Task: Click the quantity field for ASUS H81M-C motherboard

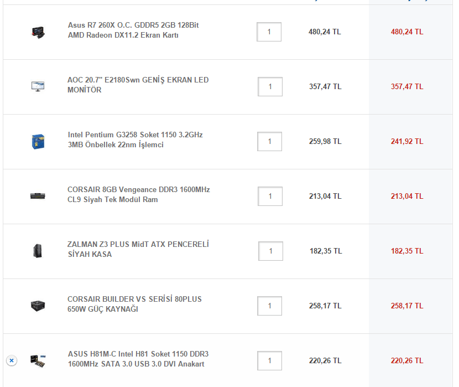Action: 270,361
